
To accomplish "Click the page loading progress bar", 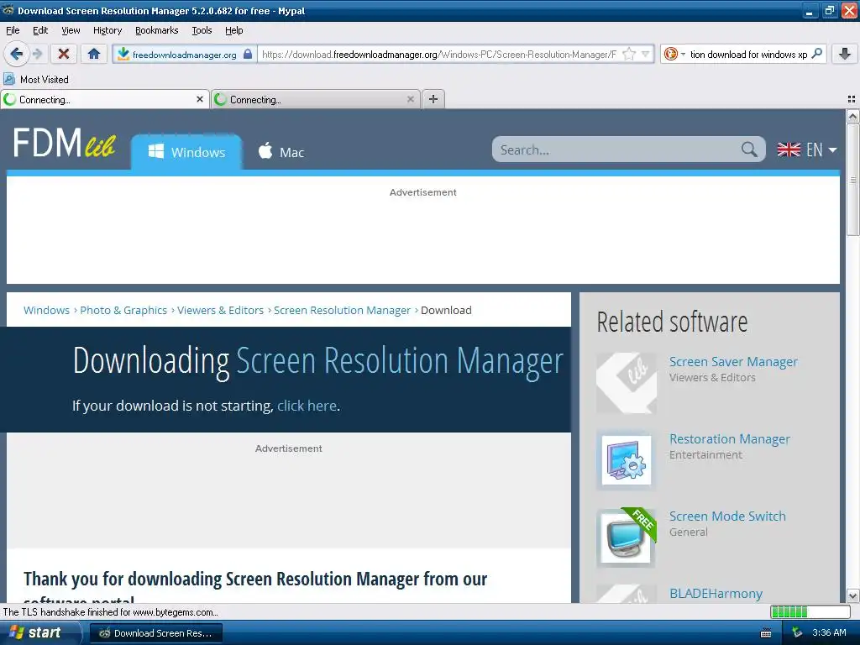I will [810, 611].
